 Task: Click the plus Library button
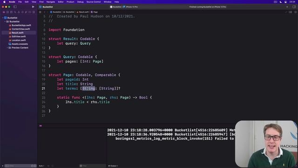(287, 7)
